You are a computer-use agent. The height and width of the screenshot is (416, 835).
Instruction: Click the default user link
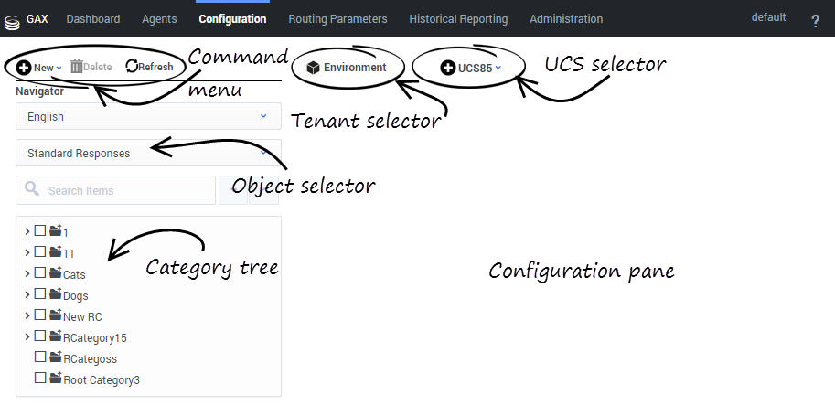tap(768, 17)
